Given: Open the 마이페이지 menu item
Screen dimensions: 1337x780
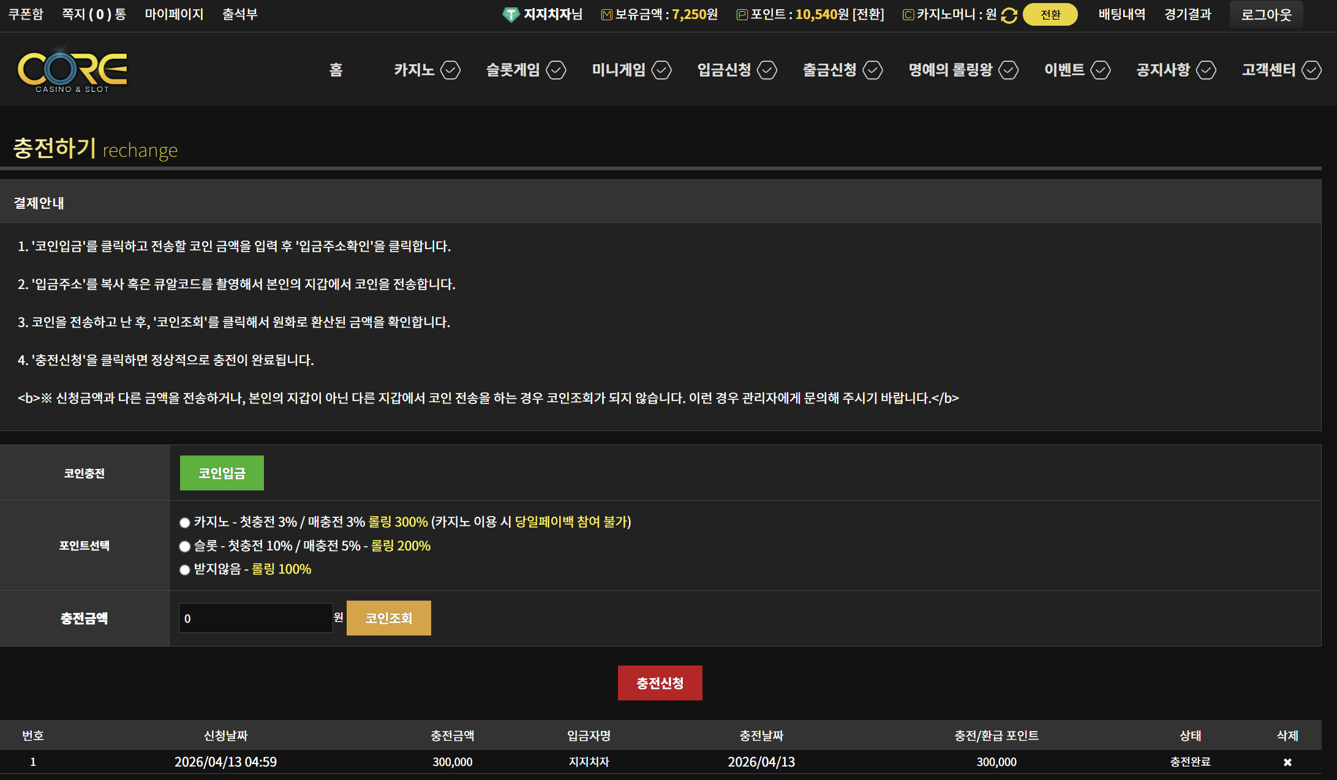Looking at the screenshot, I should [174, 14].
